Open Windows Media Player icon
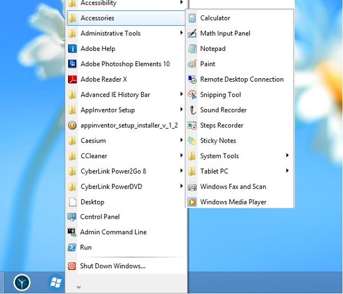This screenshot has width=343, height=294. point(192,202)
